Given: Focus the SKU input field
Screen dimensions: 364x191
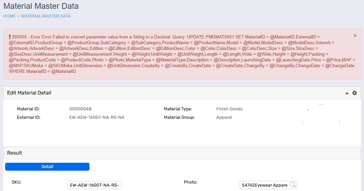Looking at the screenshot, I should tap(95, 185).
